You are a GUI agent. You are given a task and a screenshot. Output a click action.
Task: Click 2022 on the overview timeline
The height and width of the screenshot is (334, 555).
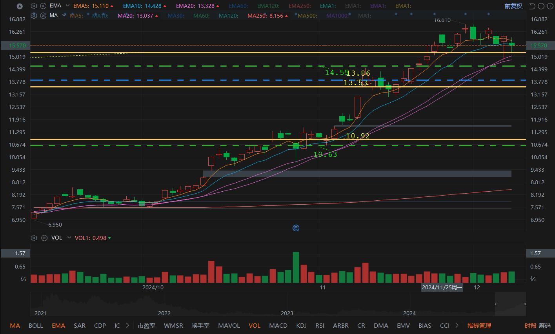(164, 313)
